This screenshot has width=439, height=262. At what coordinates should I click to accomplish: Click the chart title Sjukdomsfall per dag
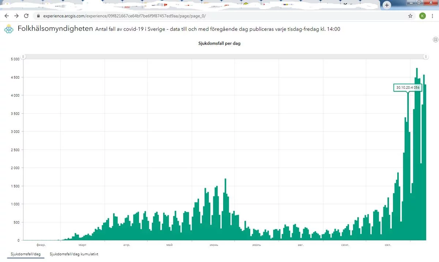coord(219,43)
